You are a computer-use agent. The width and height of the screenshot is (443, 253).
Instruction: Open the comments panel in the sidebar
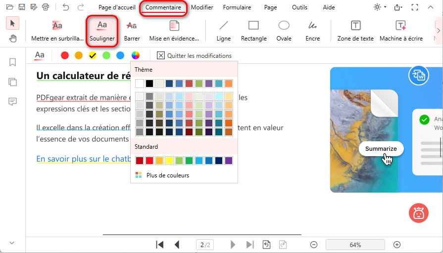pyautogui.click(x=12, y=101)
